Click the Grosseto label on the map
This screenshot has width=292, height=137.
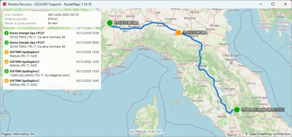197,101
